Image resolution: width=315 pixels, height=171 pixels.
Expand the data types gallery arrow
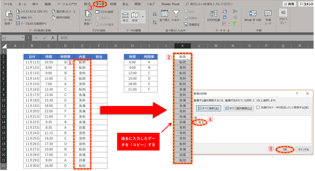pos(143,17)
